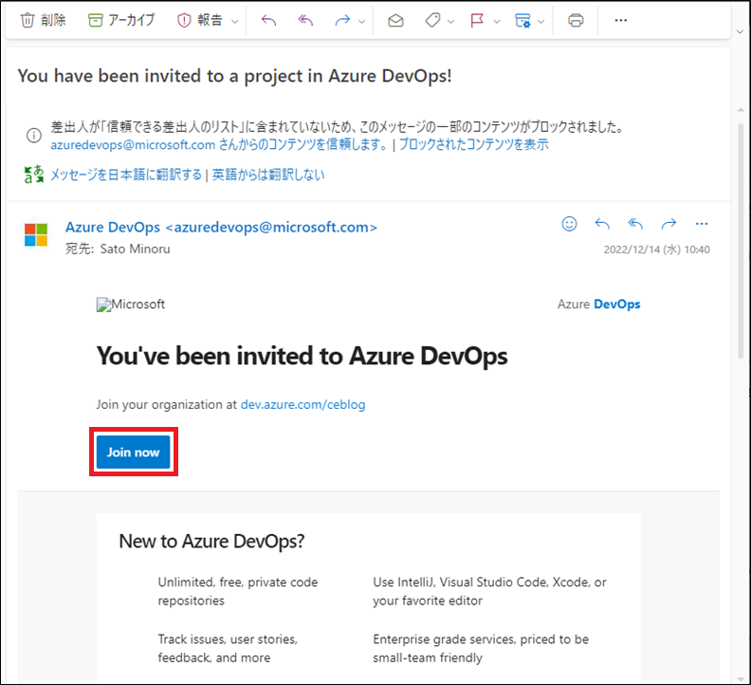Expand the flag options dropdown
This screenshot has width=751, height=685.
point(497,21)
